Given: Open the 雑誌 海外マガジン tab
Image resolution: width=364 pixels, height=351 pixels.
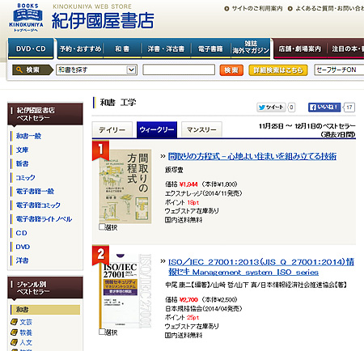Looking at the screenshot, I should (251, 48).
